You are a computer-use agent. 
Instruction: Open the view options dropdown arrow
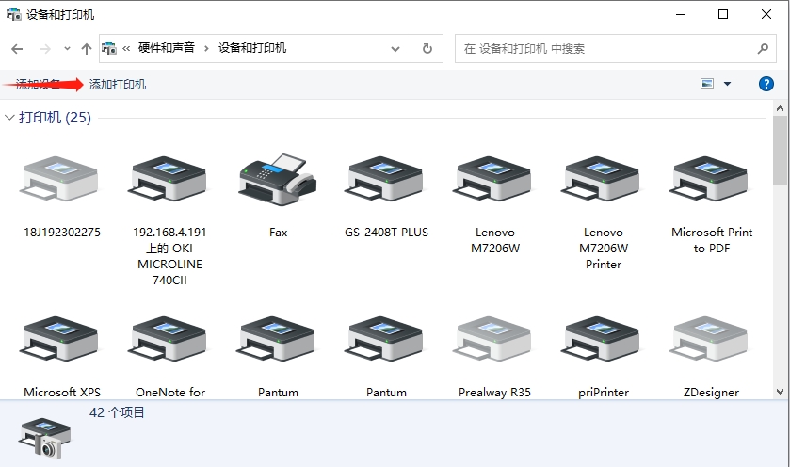727,84
